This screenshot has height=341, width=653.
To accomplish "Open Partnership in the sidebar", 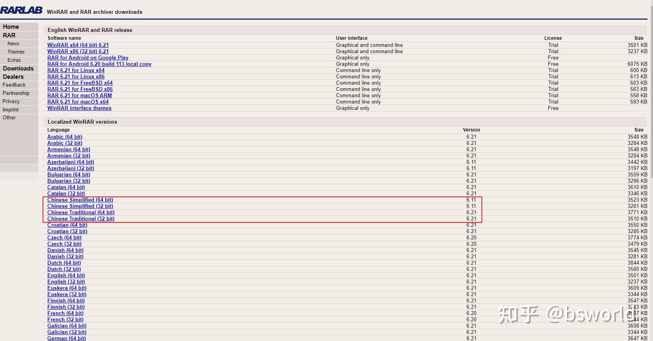I will (x=16, y=93).
